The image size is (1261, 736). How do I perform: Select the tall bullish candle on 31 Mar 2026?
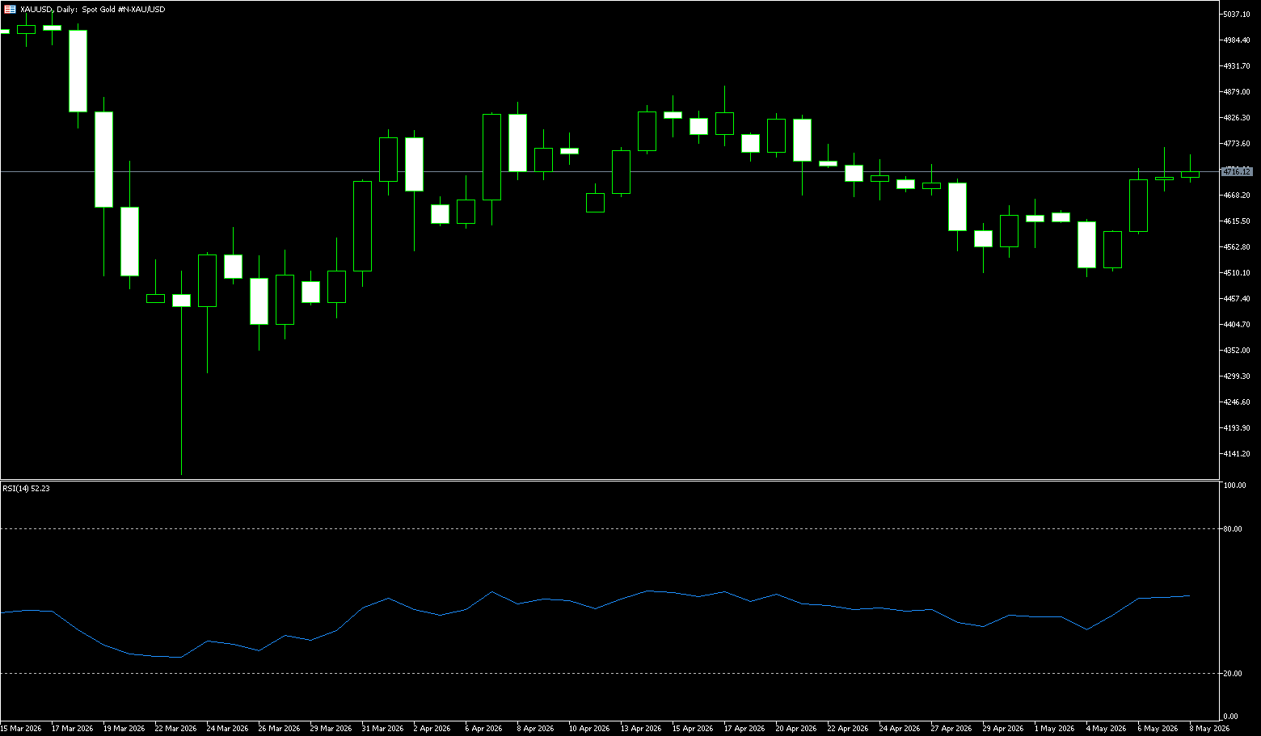(362, 226)
